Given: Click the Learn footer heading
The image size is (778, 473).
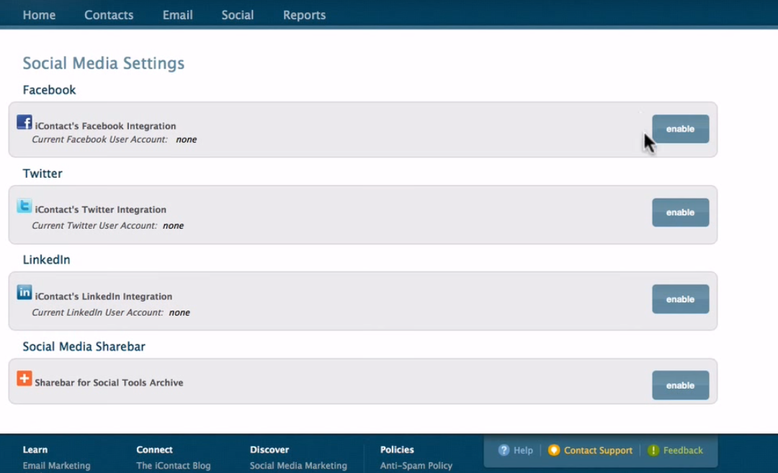Looking at the screenshot, I should (35, 450).
